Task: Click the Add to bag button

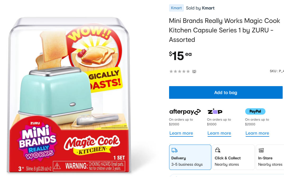Action: click(226, 92)
